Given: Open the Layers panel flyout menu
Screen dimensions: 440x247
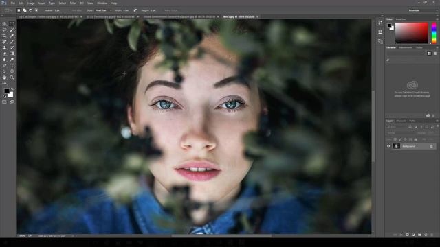Looking at the screenshot, I should (437, 121).
